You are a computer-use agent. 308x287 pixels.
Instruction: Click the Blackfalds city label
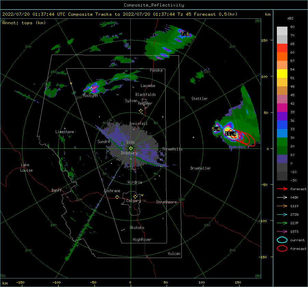[145, 95]
